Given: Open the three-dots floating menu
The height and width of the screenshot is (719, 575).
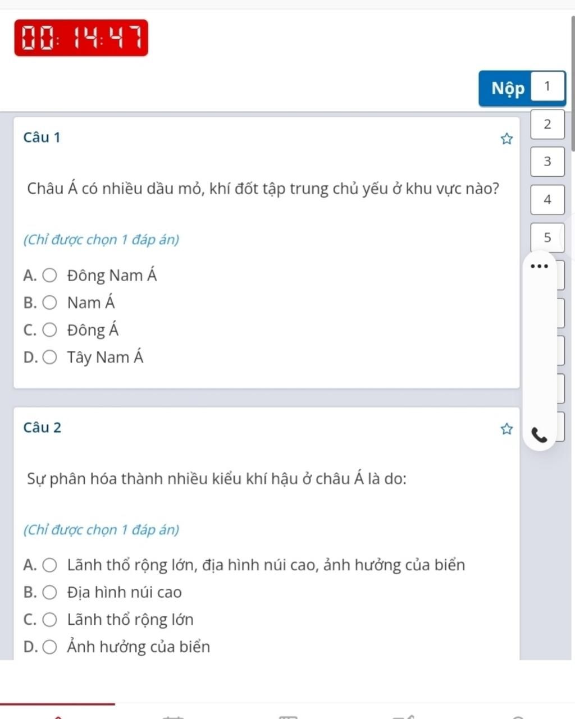Looking at the screenshot, I should point(539,266).
